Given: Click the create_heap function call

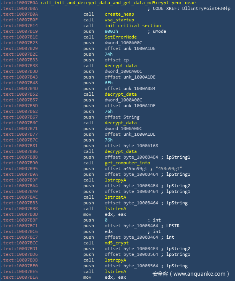Looking at the screenshot, I should tap(119, 14).
